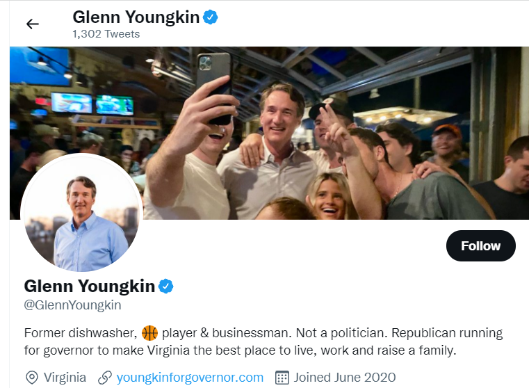This screenshot has height=388, width=529.
Task: Click the Glenn Youngkin title in the top header
Action: [x=136, y=17]
